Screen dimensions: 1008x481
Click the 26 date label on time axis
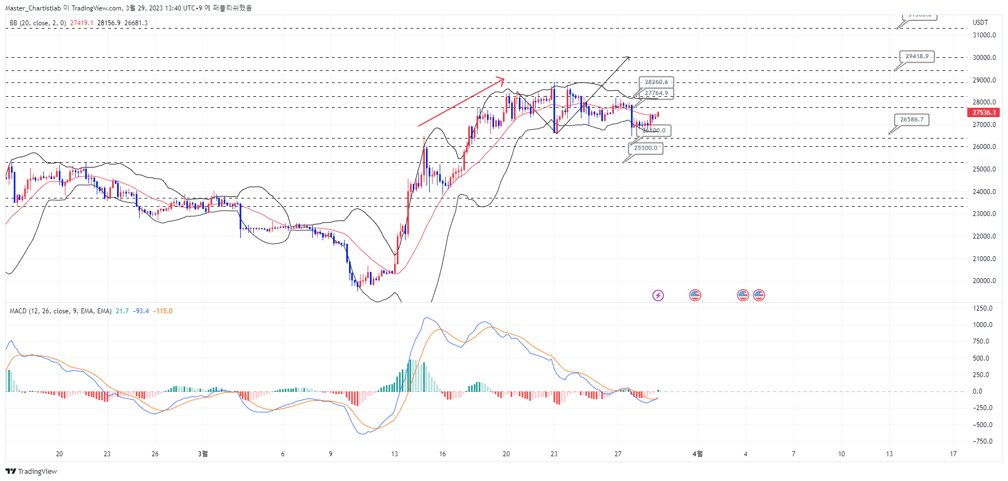click(155, 454)
